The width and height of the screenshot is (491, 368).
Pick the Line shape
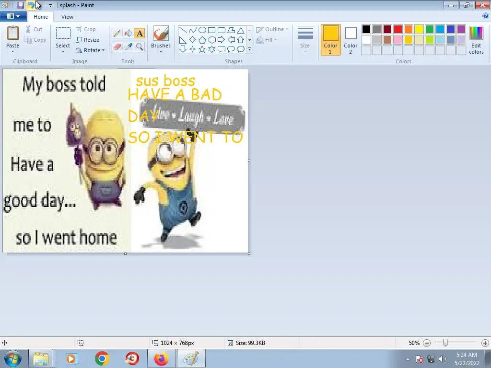[183, 30]
